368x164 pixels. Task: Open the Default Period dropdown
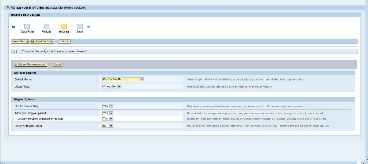[142, 79]
